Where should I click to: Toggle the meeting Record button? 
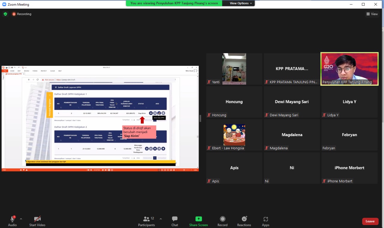point(222,219)
